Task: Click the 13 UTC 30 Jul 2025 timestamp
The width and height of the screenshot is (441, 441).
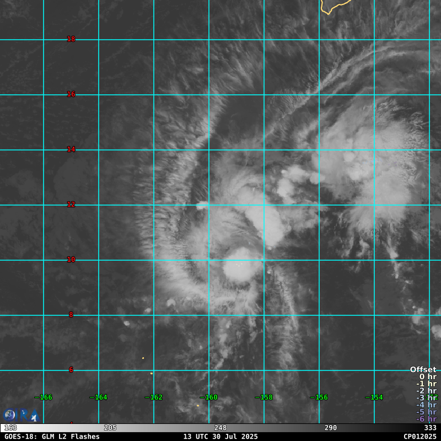Action: 220,437
